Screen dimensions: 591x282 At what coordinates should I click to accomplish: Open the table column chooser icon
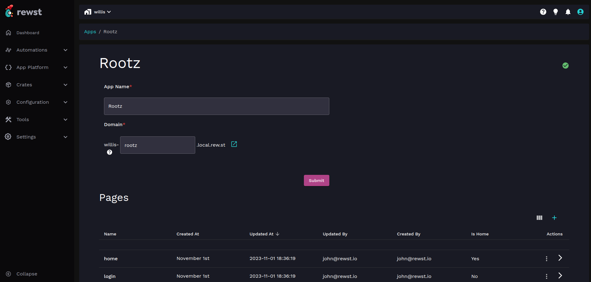[x=539, y=218]
